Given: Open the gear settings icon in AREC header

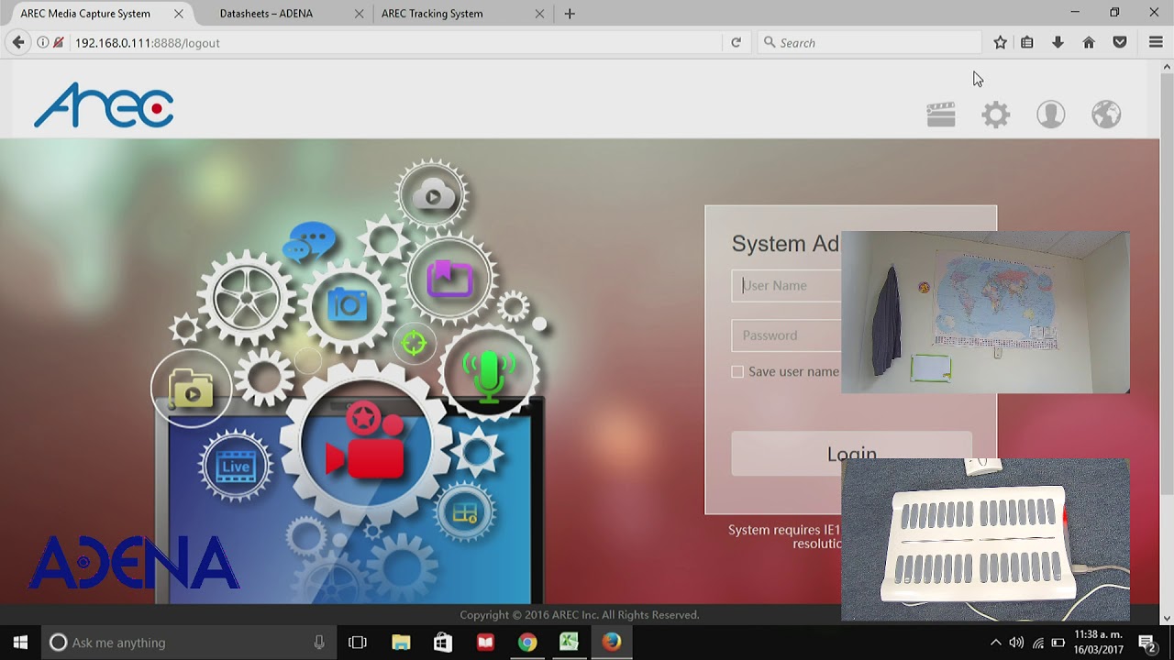Looking at the screenshot, I should (x=996, y=115).
